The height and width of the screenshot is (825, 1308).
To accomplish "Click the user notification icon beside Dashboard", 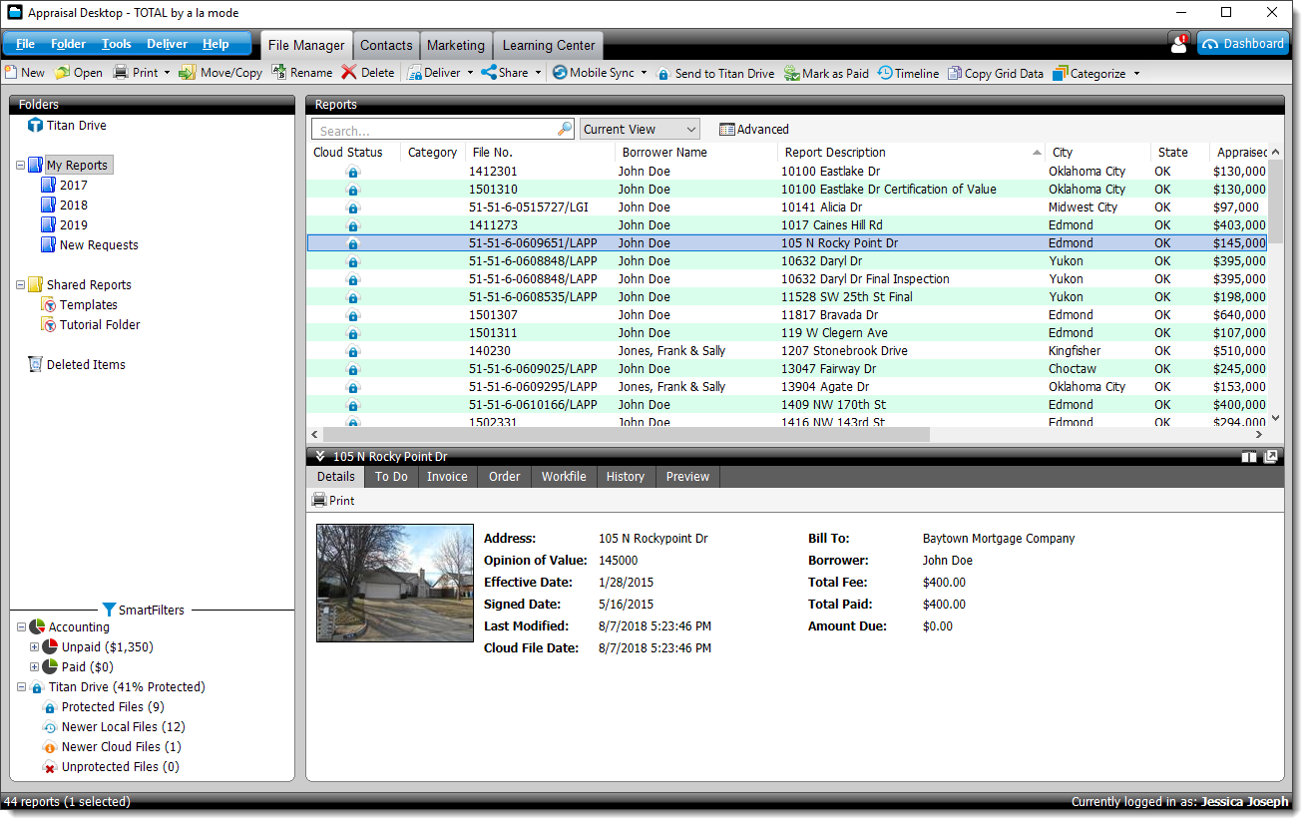I will click(x=1179, y=44).
